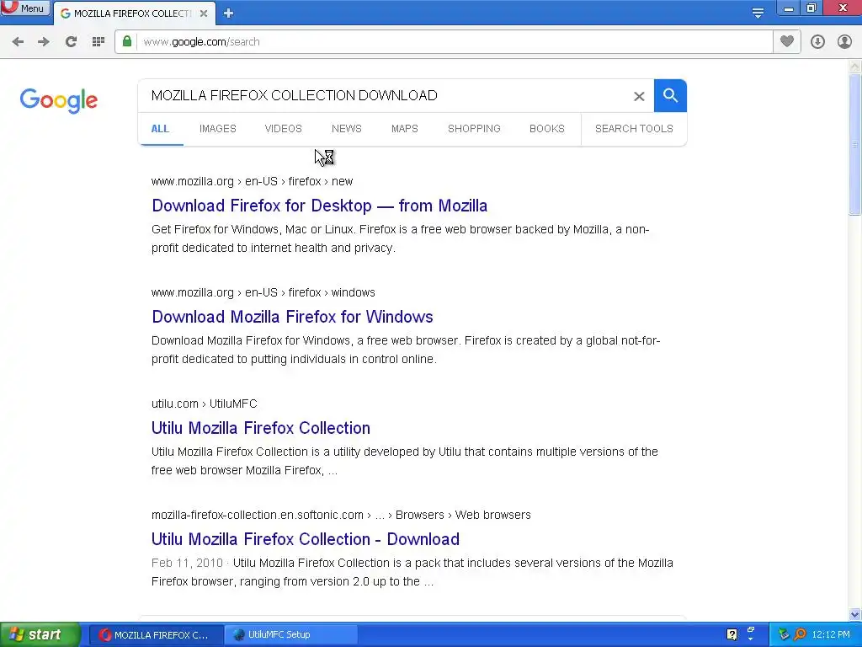Switch to MAPS results tab
Image resolution: width=862 pixels, height=647 pixels.
[405, 129]
